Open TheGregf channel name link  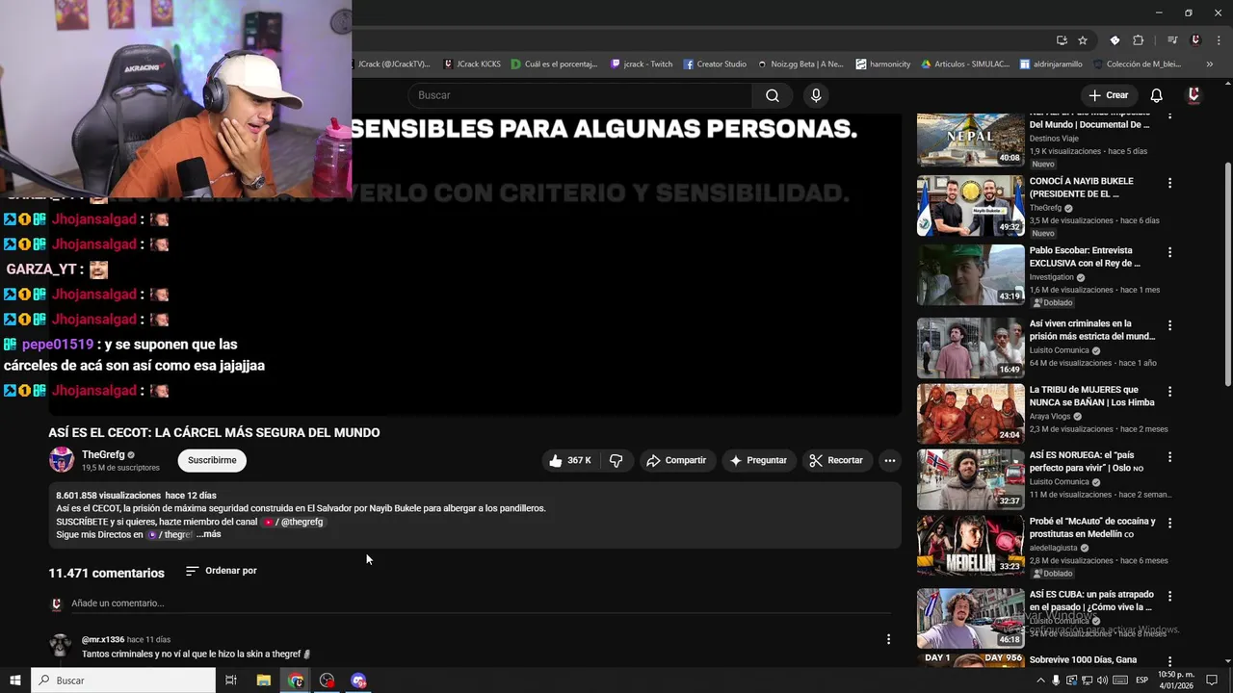103,454
